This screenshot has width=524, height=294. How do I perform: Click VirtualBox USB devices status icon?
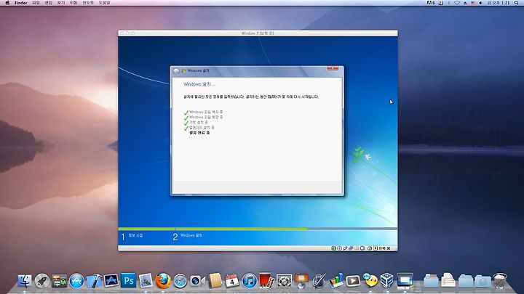345,248
